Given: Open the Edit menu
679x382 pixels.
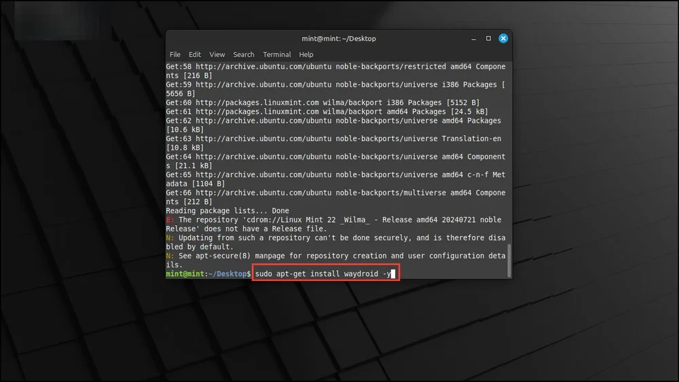Looking at the screenshot, I should (194, 54).
